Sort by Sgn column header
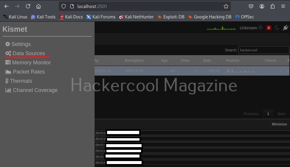 click(x=164, y=61)
